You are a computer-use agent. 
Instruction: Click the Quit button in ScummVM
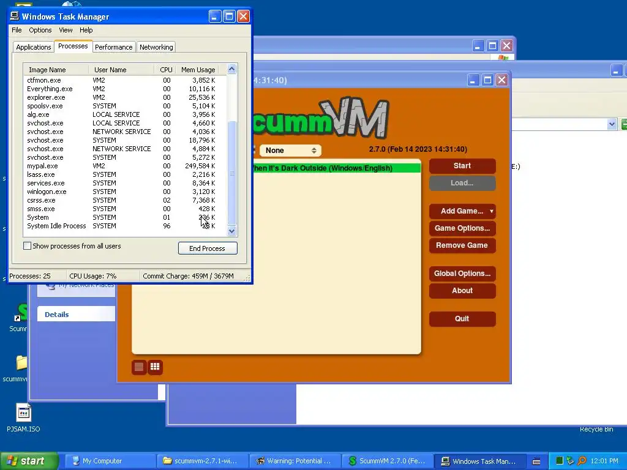[462, 318]
